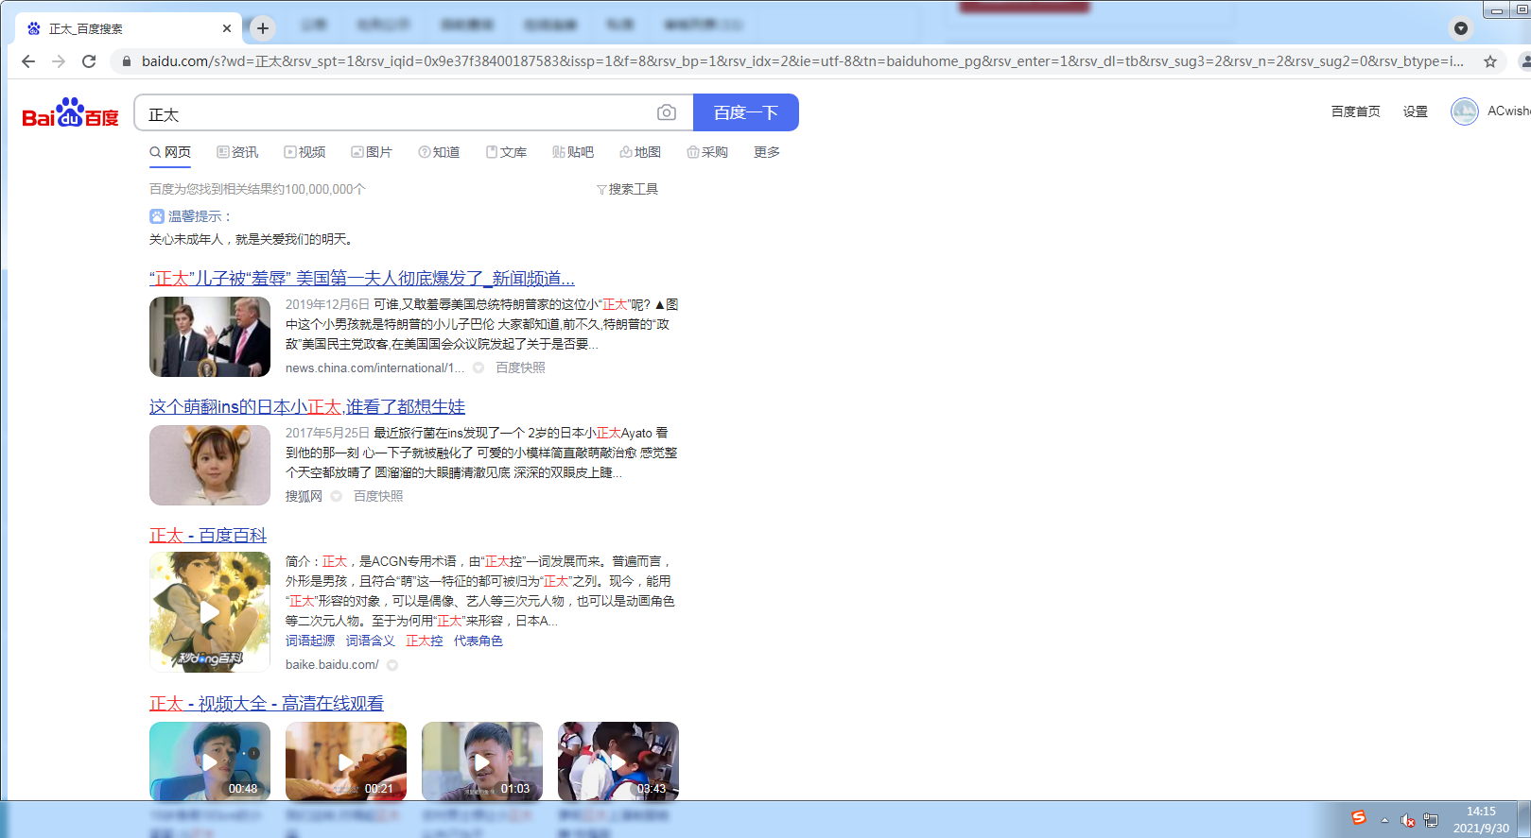
Task: Click the 搜狐网 source link
Action: pyautogui.click(x=304, y=496)
